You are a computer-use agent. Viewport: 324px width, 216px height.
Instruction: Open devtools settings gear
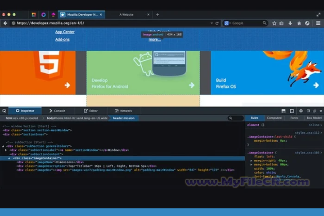(301, 111)
